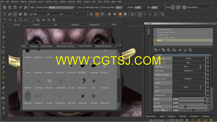Collapse the Inputs section triangle

(154, 55)
